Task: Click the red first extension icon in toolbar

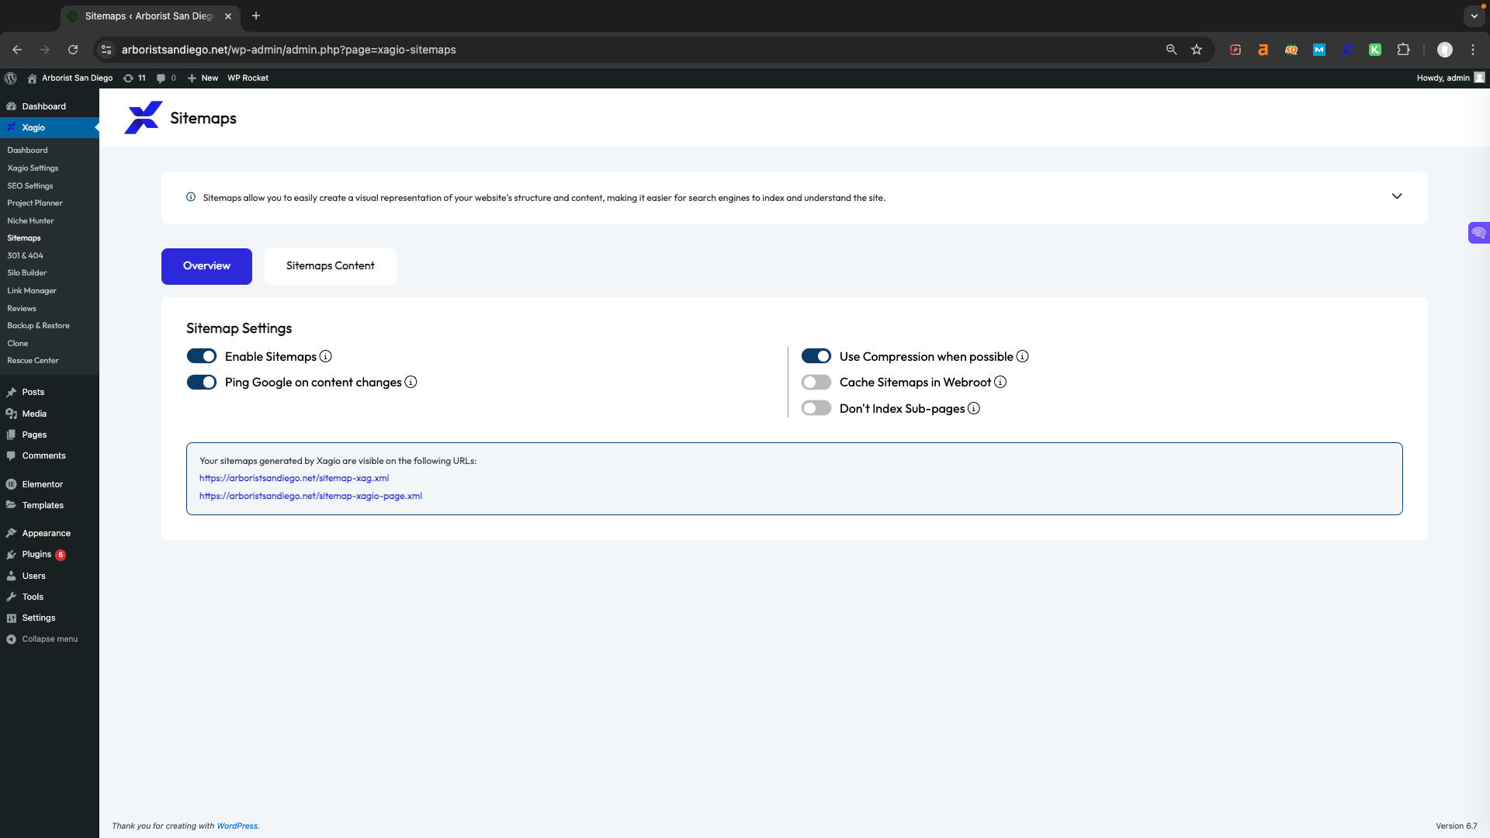Action: click(1235, 50)
